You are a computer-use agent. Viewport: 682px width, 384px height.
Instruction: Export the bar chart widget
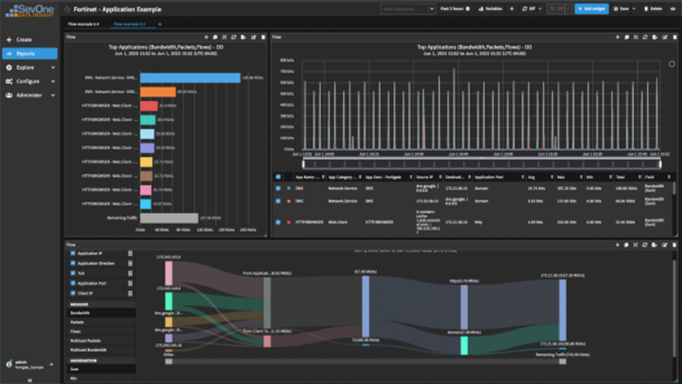(244, 38)
